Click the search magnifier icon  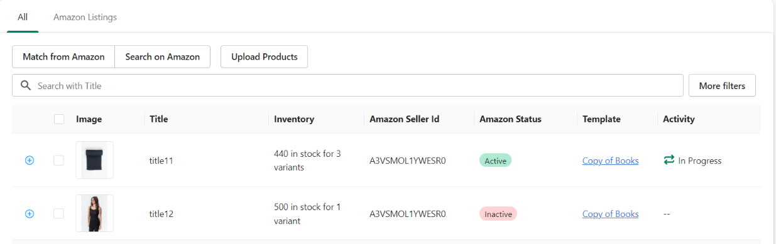tap(26, 85)
